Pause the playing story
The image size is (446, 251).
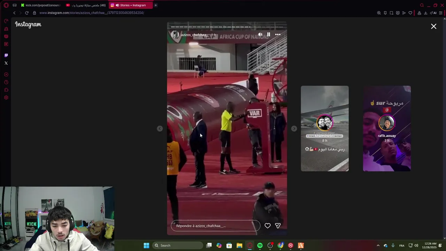click(269, 35)
